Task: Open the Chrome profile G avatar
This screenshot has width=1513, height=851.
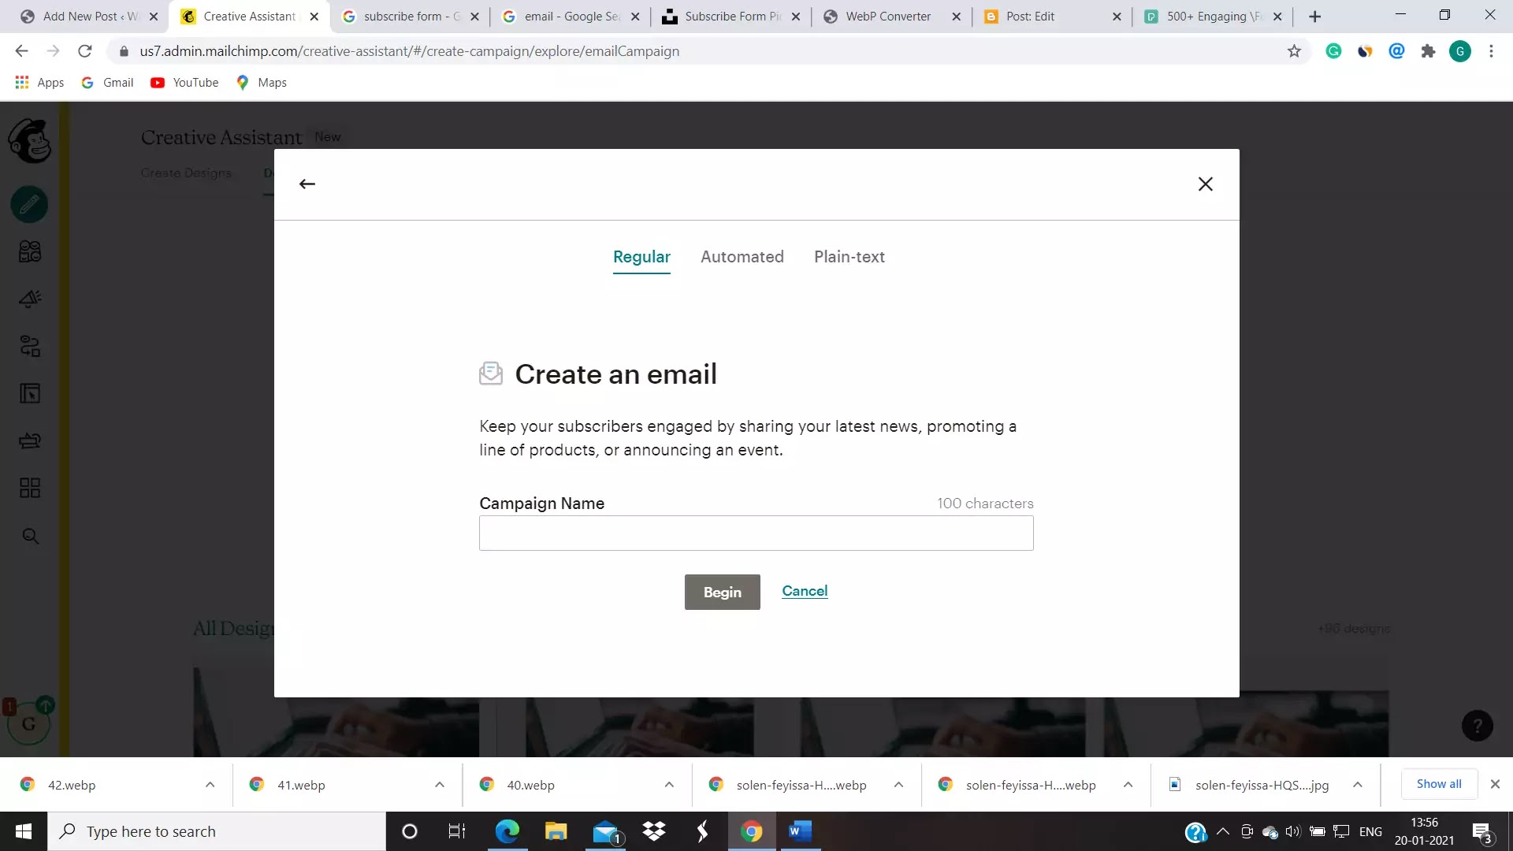Action: pos(1459,51)
